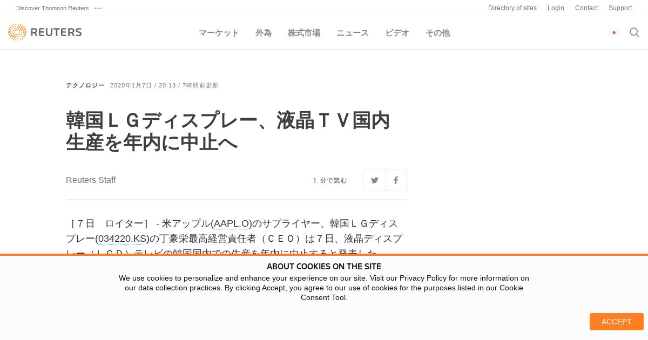Open the その他 menu
Image resolution: width=648 pixels, height=340 pixels.
437,33
